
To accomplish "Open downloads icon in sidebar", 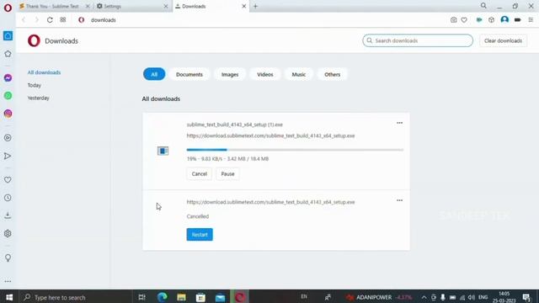I will [x=8, y=215].
